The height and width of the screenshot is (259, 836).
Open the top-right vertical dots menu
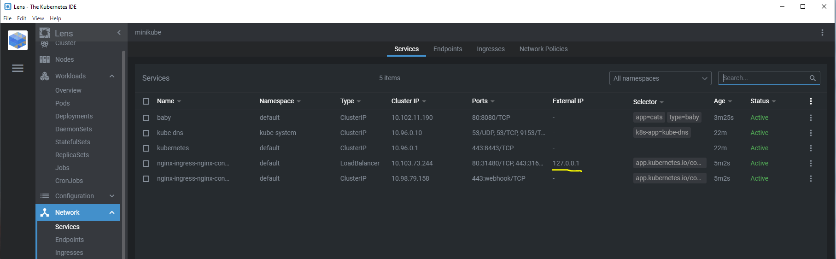[822, 32]
